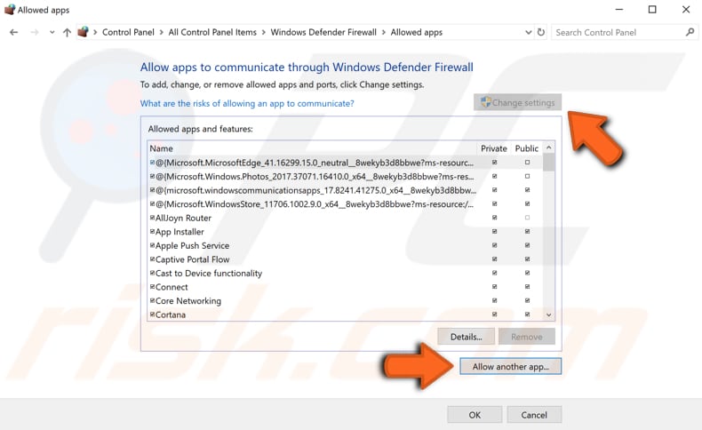The image size is (702, 430).
Task: Select the Apple Push Service row
Action: [x=345, y=245]
